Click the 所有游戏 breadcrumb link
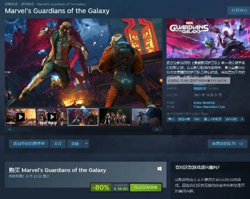This screenshot has height=199, width=250. point(11,4)
